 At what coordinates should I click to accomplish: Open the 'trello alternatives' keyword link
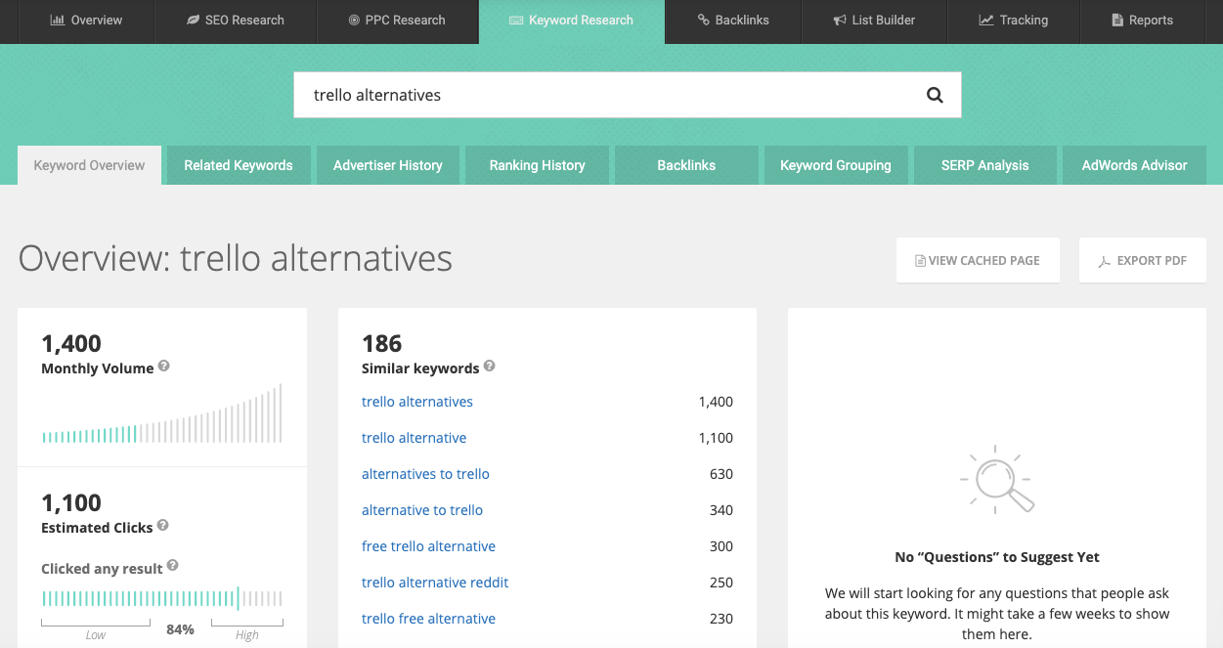[417, 402]
